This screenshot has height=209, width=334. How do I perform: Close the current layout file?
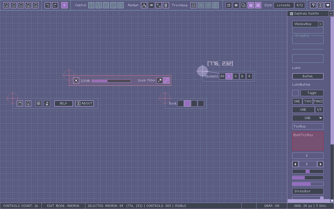(35, 5)
